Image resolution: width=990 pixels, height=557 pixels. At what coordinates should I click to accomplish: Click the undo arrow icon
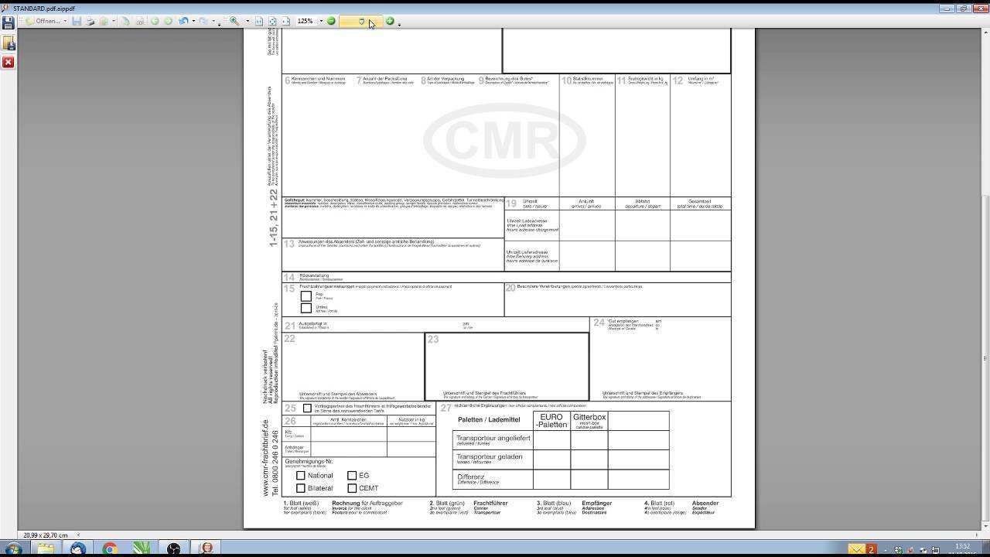click(x=183, y=22)
